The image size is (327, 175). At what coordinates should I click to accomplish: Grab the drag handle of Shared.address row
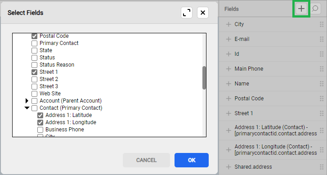click(322, 166)
